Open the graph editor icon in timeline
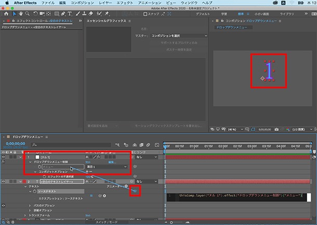Image resolution: width=317 pixels, height=225 pixels. pos(157,145)
